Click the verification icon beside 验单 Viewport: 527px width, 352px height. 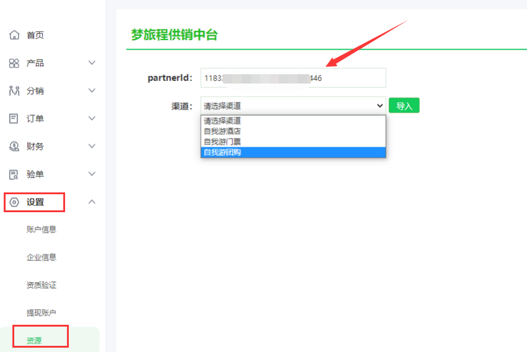(14, 174)
